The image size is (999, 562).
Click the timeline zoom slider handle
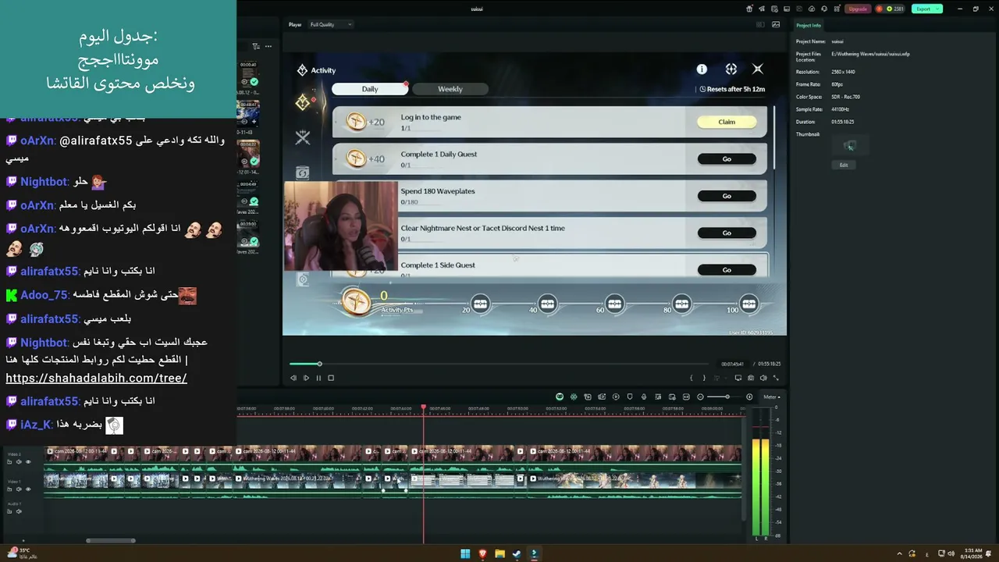coord(727,397)
